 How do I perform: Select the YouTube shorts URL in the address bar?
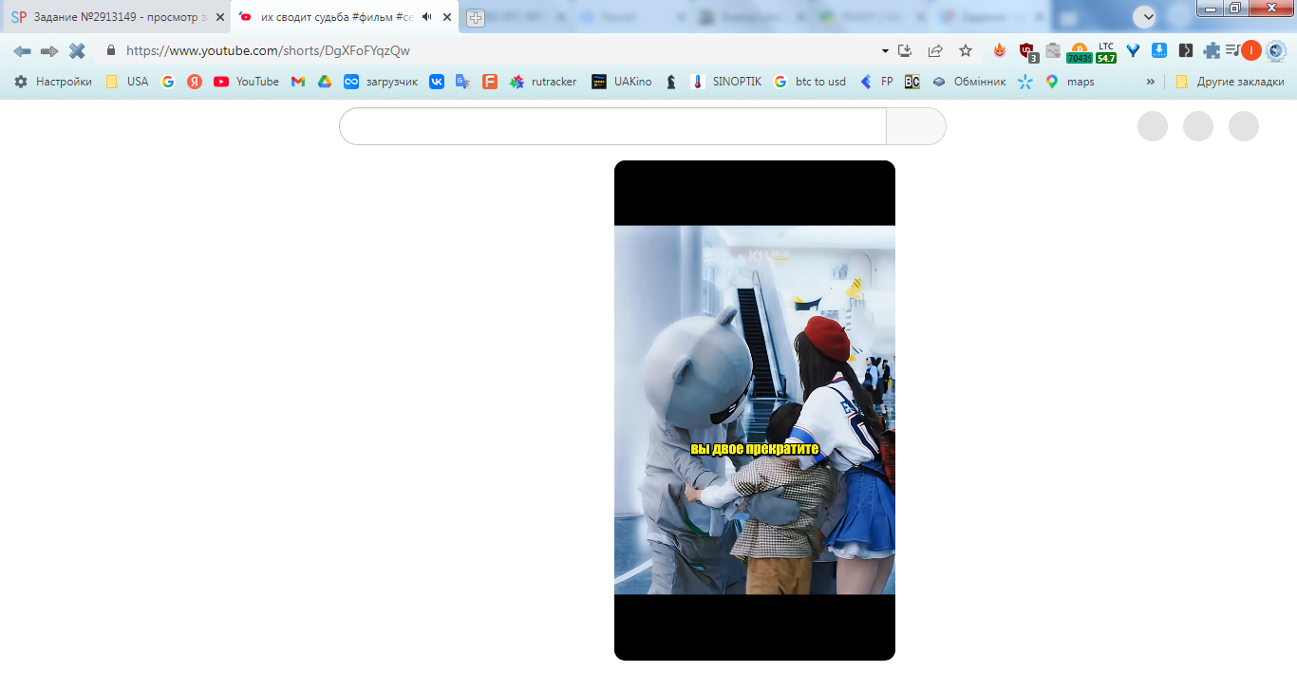(268, 50)
